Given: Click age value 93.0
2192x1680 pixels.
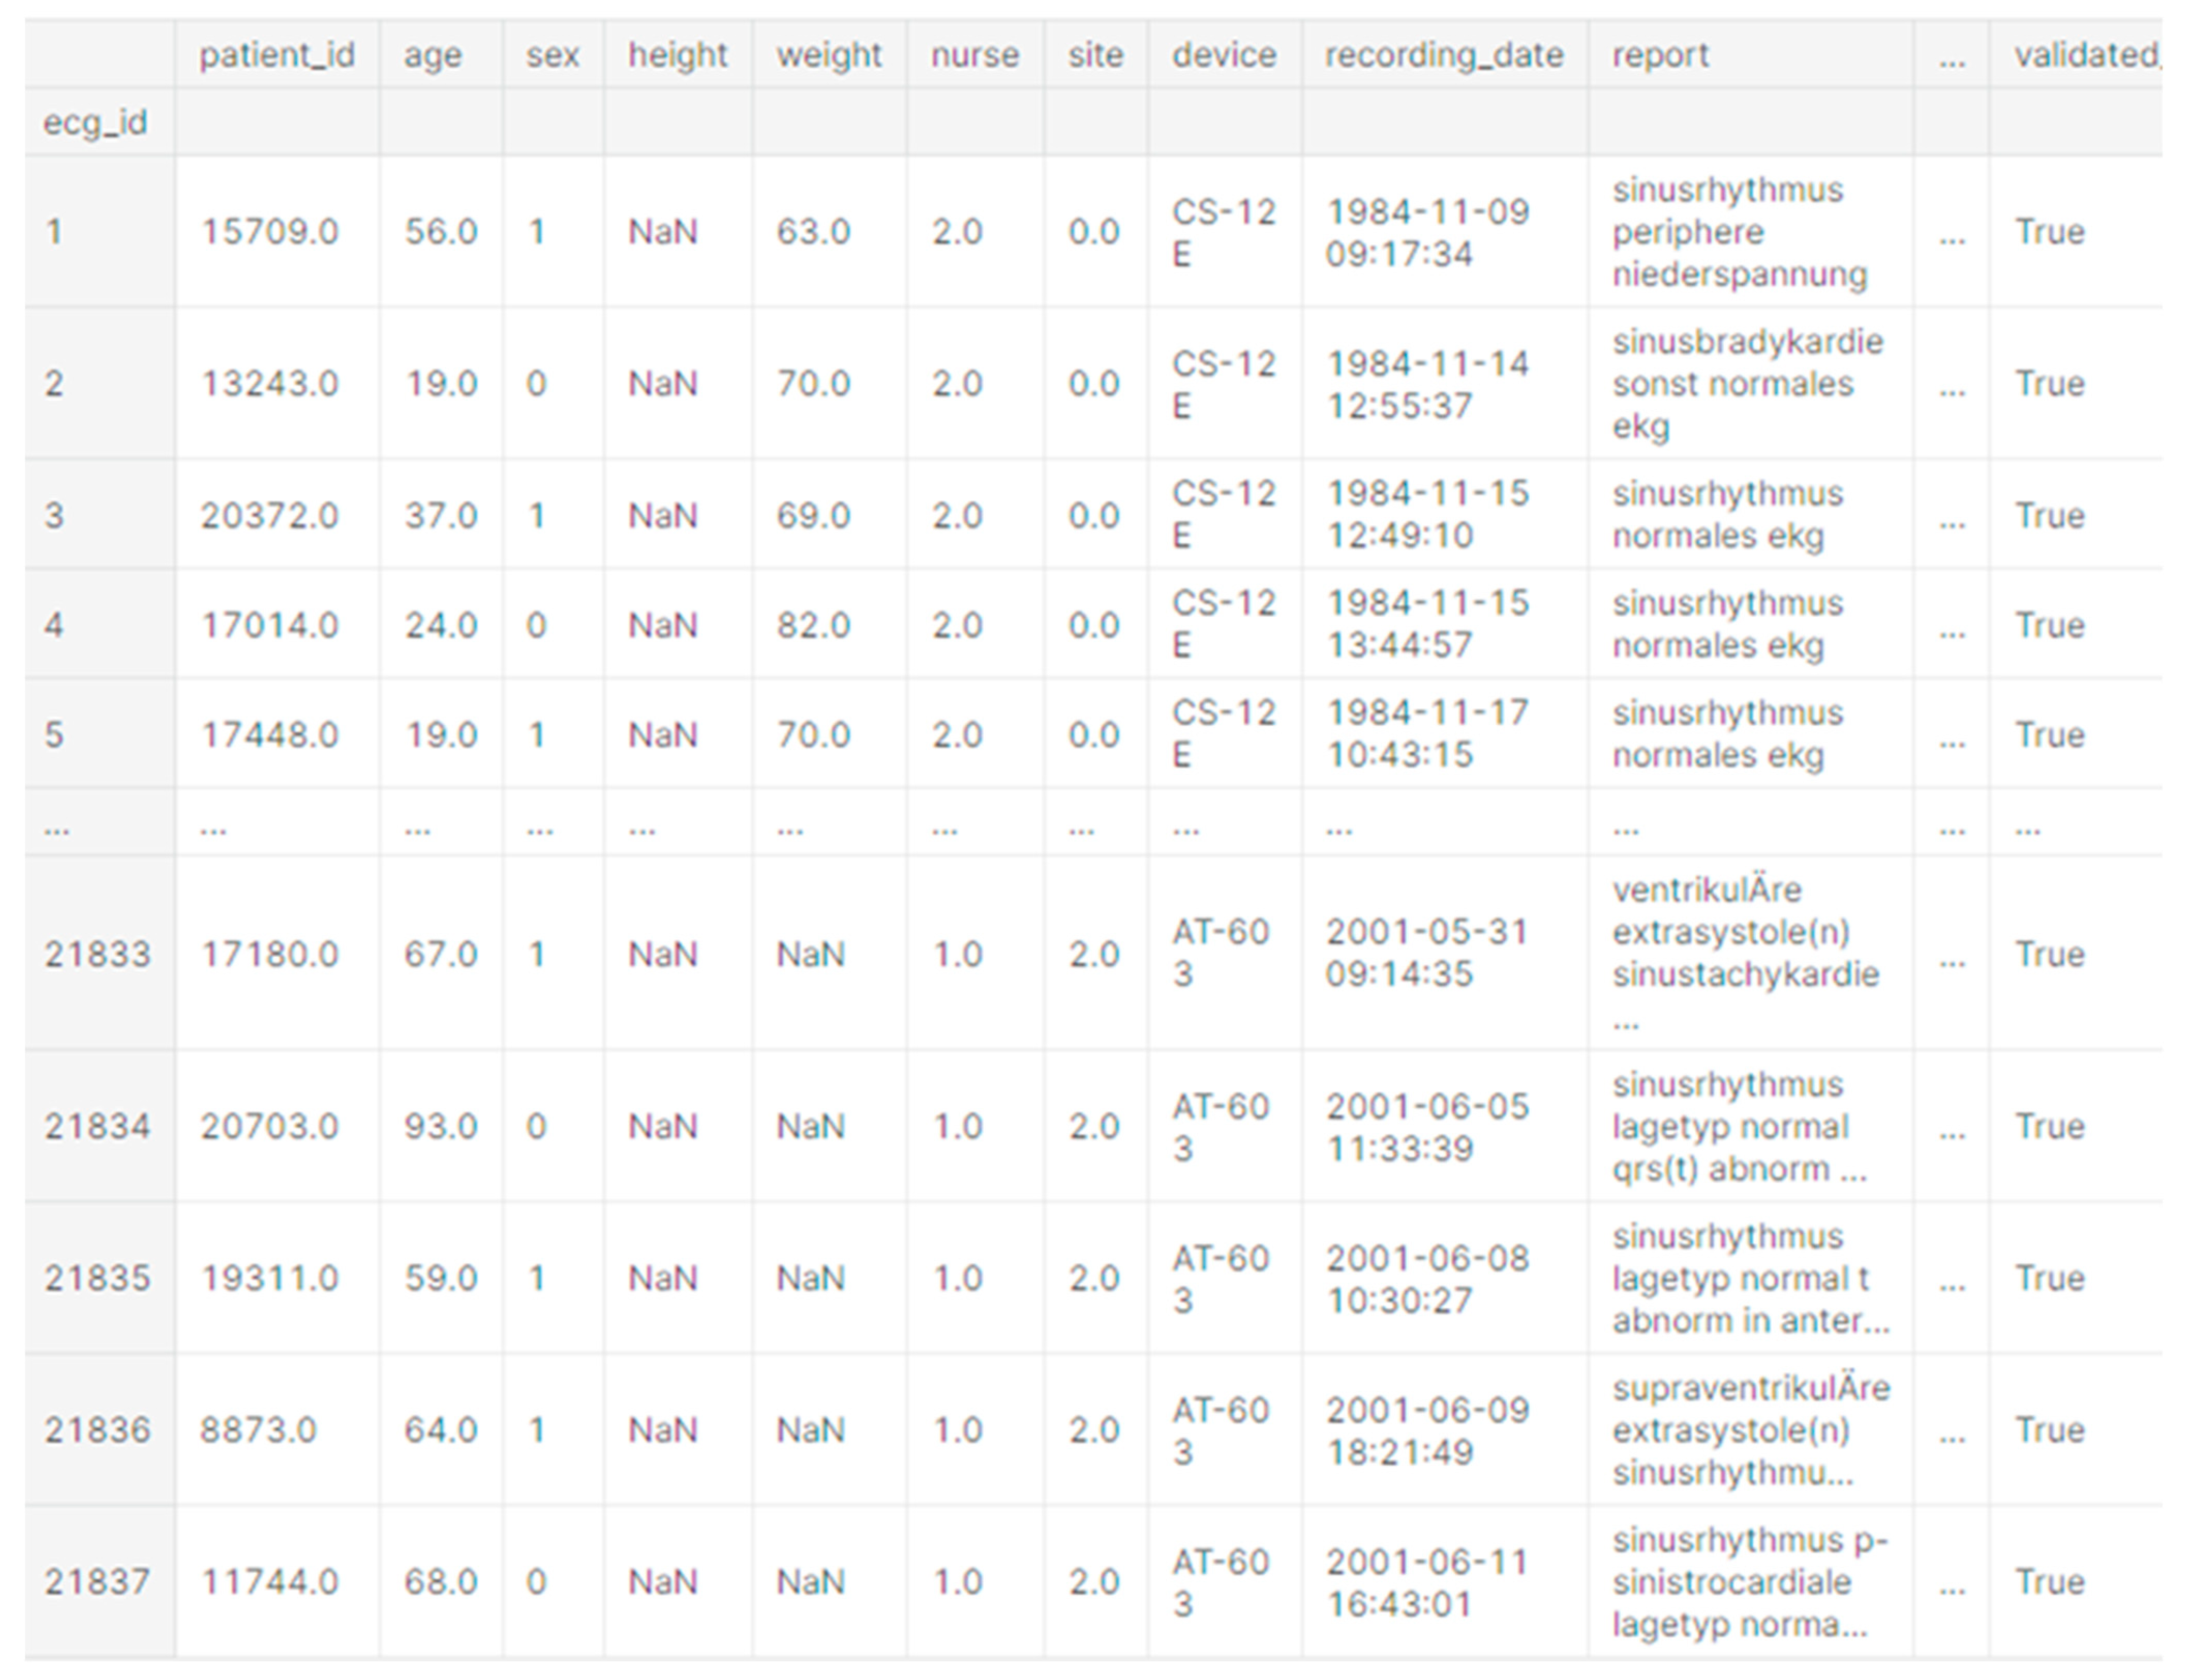Looking at the screenshot, I should [x=441, y=1127].
